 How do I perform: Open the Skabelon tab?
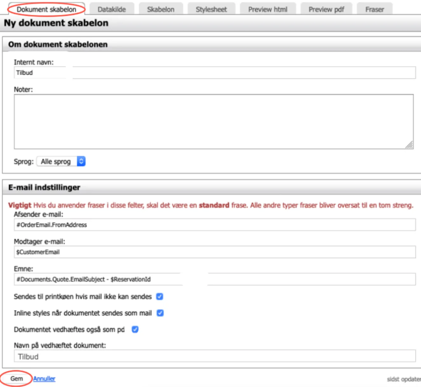pos(161,9)
